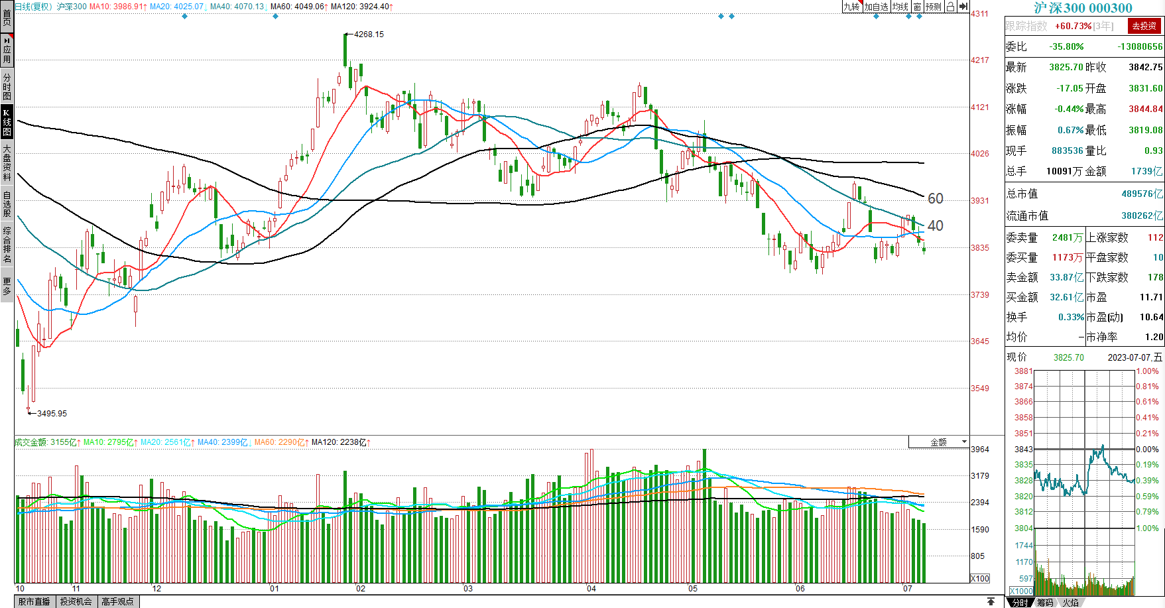Switch to 分时图 in left sidebar
The image size is (1165, 608).
point(7,86)
